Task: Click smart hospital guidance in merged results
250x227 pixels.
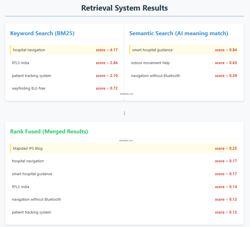Action: click(124, 174)
